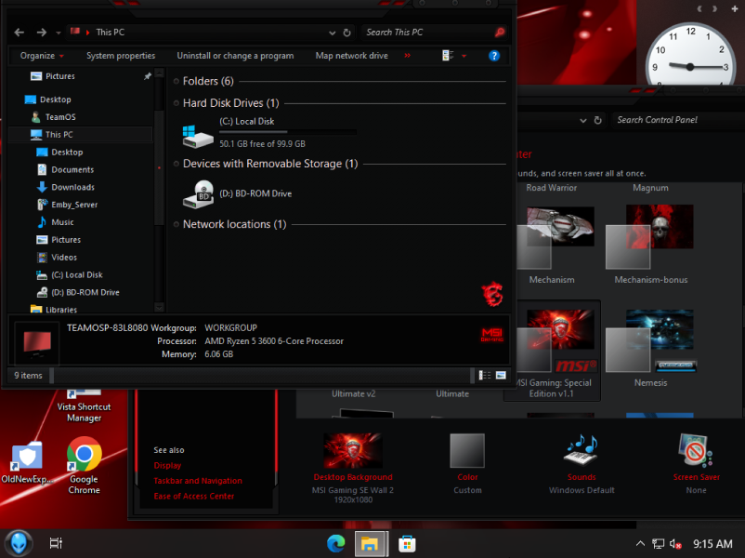Expand Control Panel address dropdown
This screenshot has width=745, height=558.
click(583, 121)
